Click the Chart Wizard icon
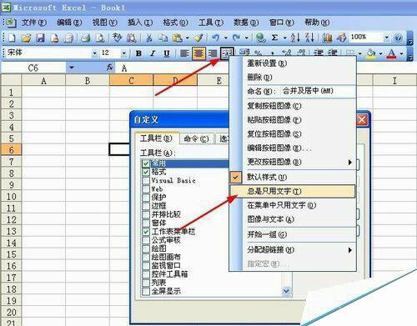Image resolution: width=417 pixels, height=326 pixels. [x=328, y=38]
